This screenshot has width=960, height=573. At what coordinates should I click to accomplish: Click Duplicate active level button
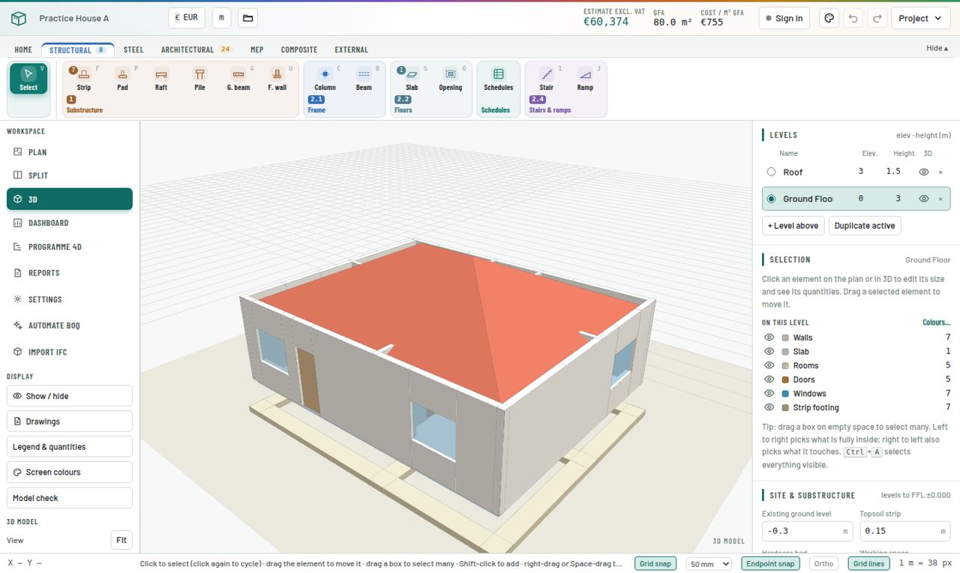864,226
